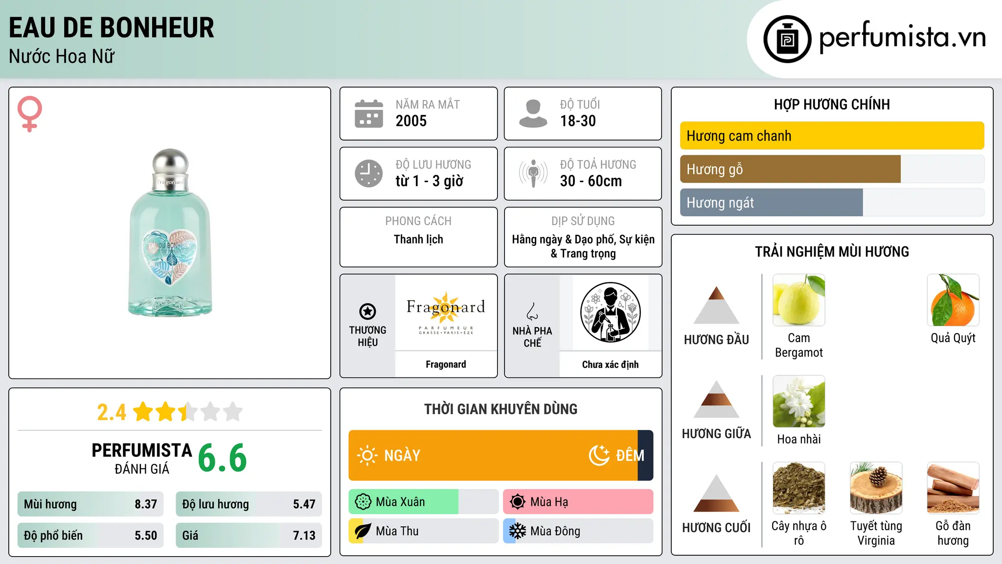Click the flower icon for Mùa Xuân

pos(363,502)
